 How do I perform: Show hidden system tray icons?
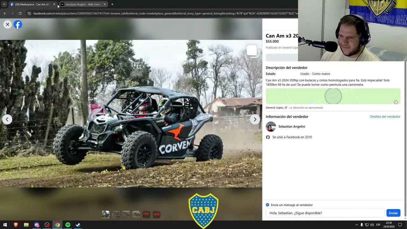pyautogui.click(x=356, y=225)
